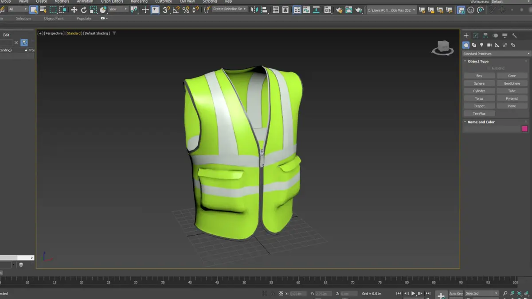Click the Mirror tool icon
Viewport: 532px width, 299px height.
click(x=254, y=10)
